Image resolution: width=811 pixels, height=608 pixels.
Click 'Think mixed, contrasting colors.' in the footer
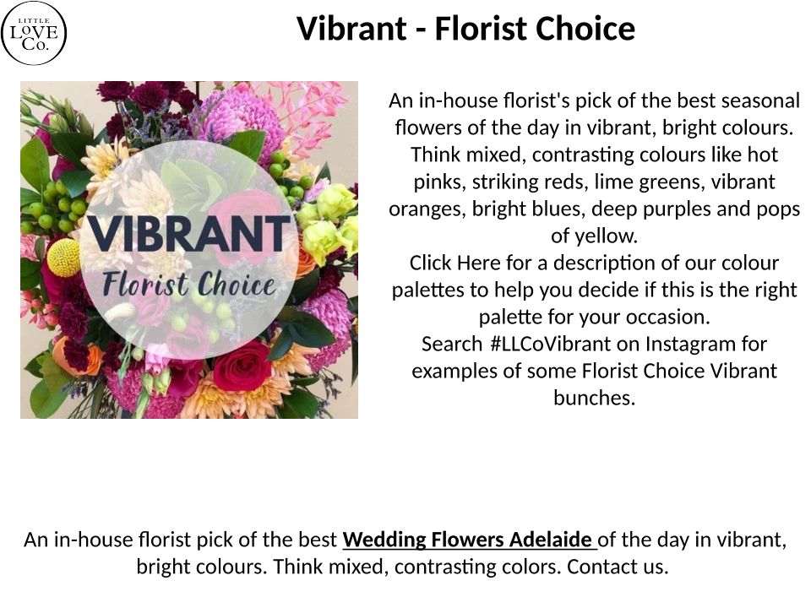click(x=416, y=566)
